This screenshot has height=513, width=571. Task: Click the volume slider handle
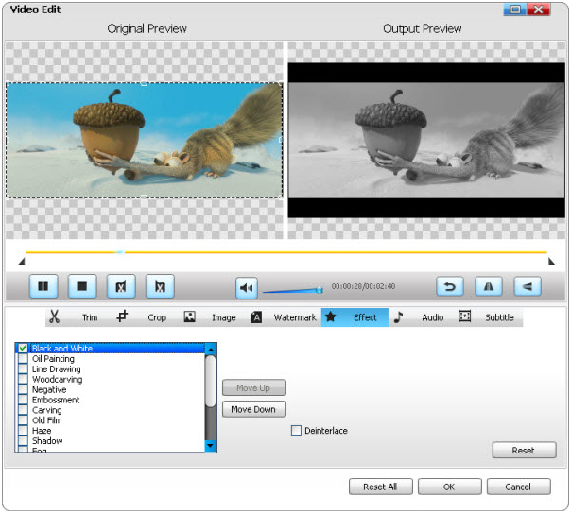[320, 290]
